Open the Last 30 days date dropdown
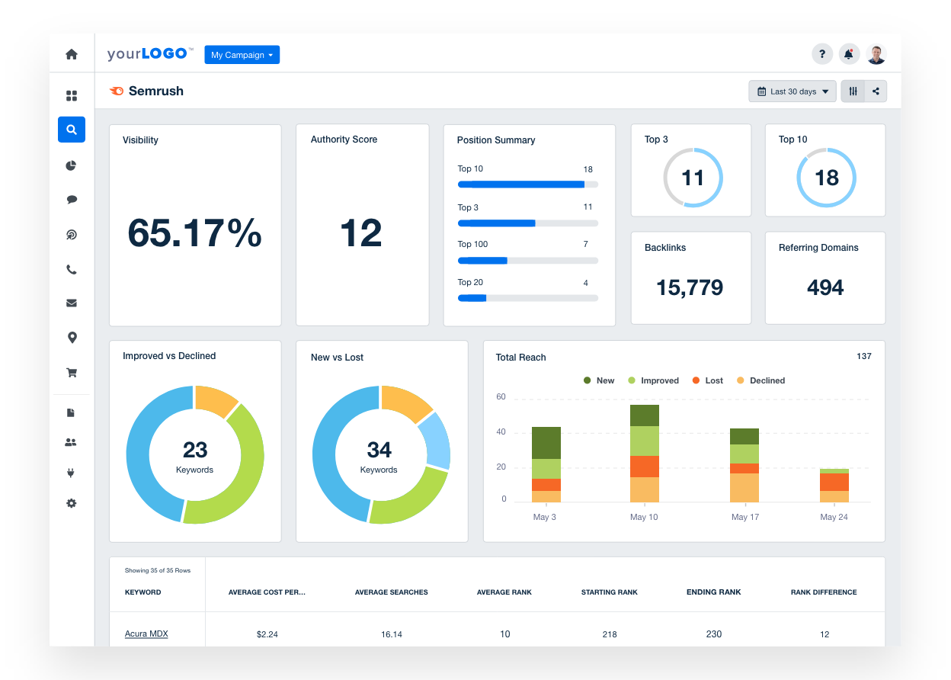The height and width of the screenshot is (680, 951). click(792, 91)
